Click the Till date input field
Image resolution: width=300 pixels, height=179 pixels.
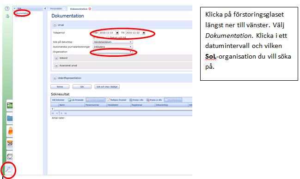[134, 33]
